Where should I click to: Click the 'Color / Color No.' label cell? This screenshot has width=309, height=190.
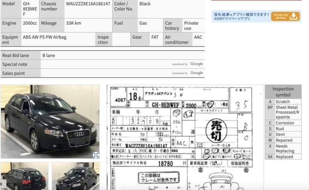pos(125,9)
